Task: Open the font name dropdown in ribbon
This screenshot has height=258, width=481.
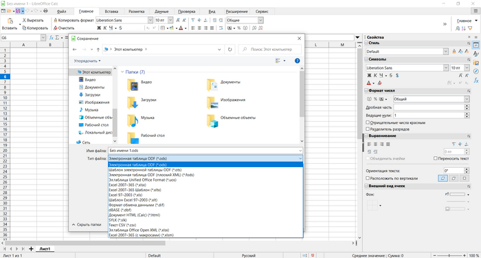Action: pyautogui.click(x=150, y=20)
